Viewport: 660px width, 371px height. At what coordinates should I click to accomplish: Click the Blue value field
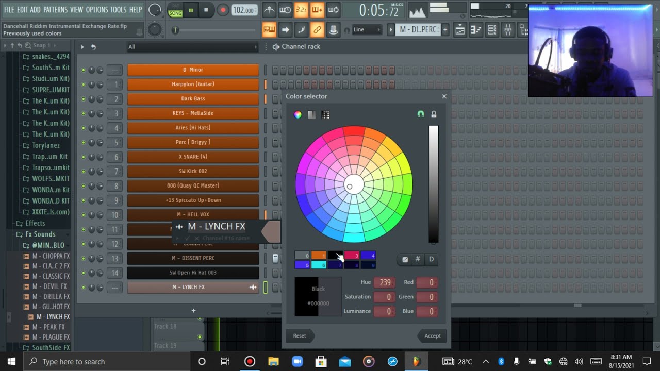(427, 311)
